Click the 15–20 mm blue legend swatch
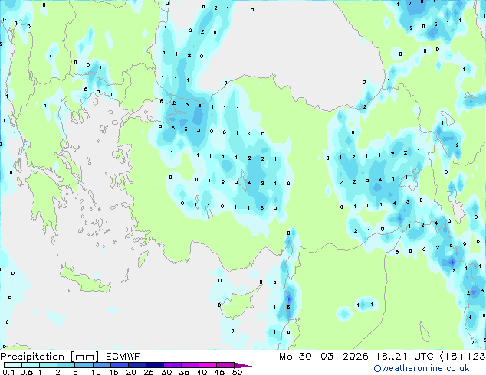This screenshot has height=375, width=486. [120, 365]
